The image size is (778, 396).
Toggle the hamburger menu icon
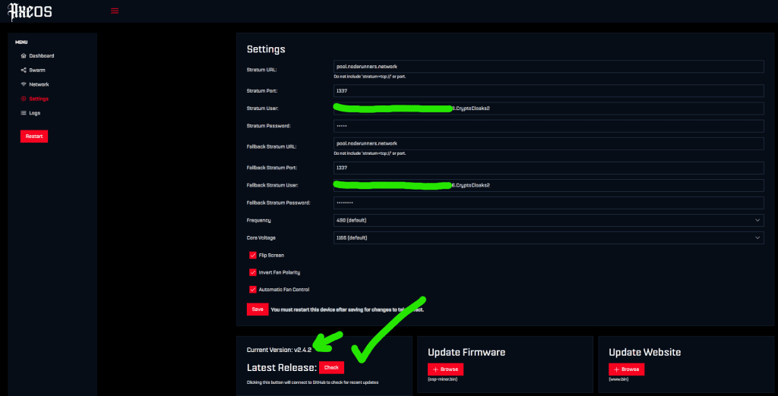tap(115, 11)
